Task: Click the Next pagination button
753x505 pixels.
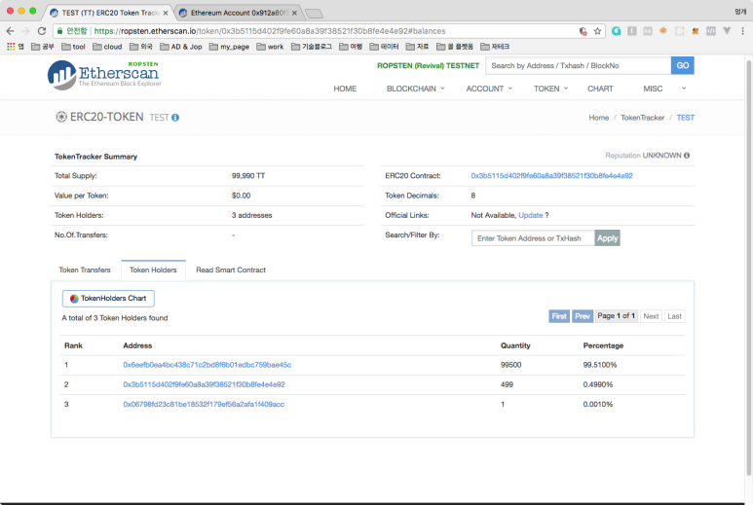Action: (651, 316)
